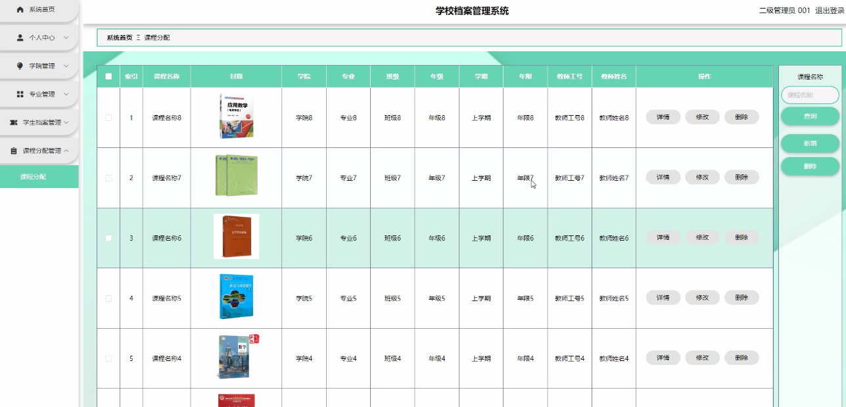Click 修改 for 课程名称6
The width and height of the screenshot is (846, 407).
click(703, 237)
